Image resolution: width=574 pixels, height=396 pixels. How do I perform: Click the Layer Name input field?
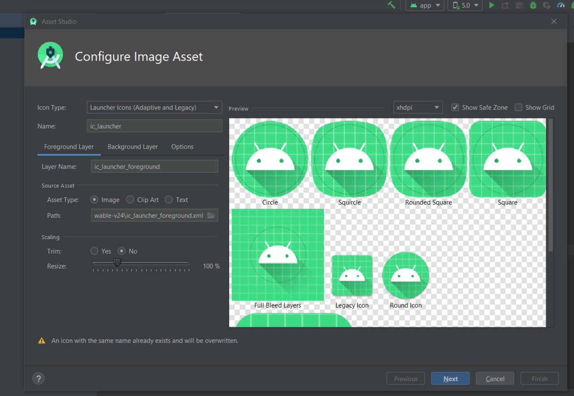(154, 167)
